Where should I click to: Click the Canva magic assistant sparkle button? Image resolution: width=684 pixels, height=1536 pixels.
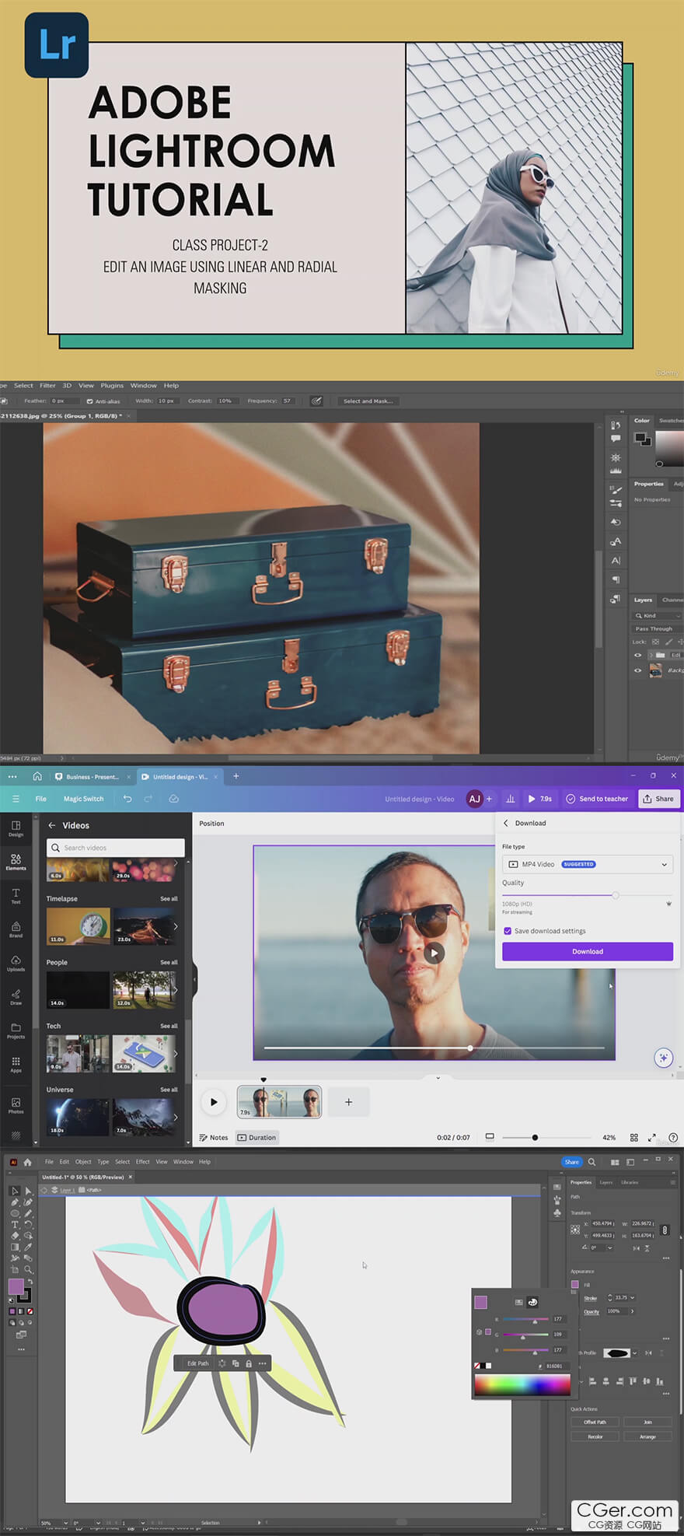(x=663, y=1058)
